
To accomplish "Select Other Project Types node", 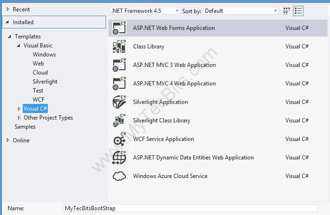I will pos(48,118).
